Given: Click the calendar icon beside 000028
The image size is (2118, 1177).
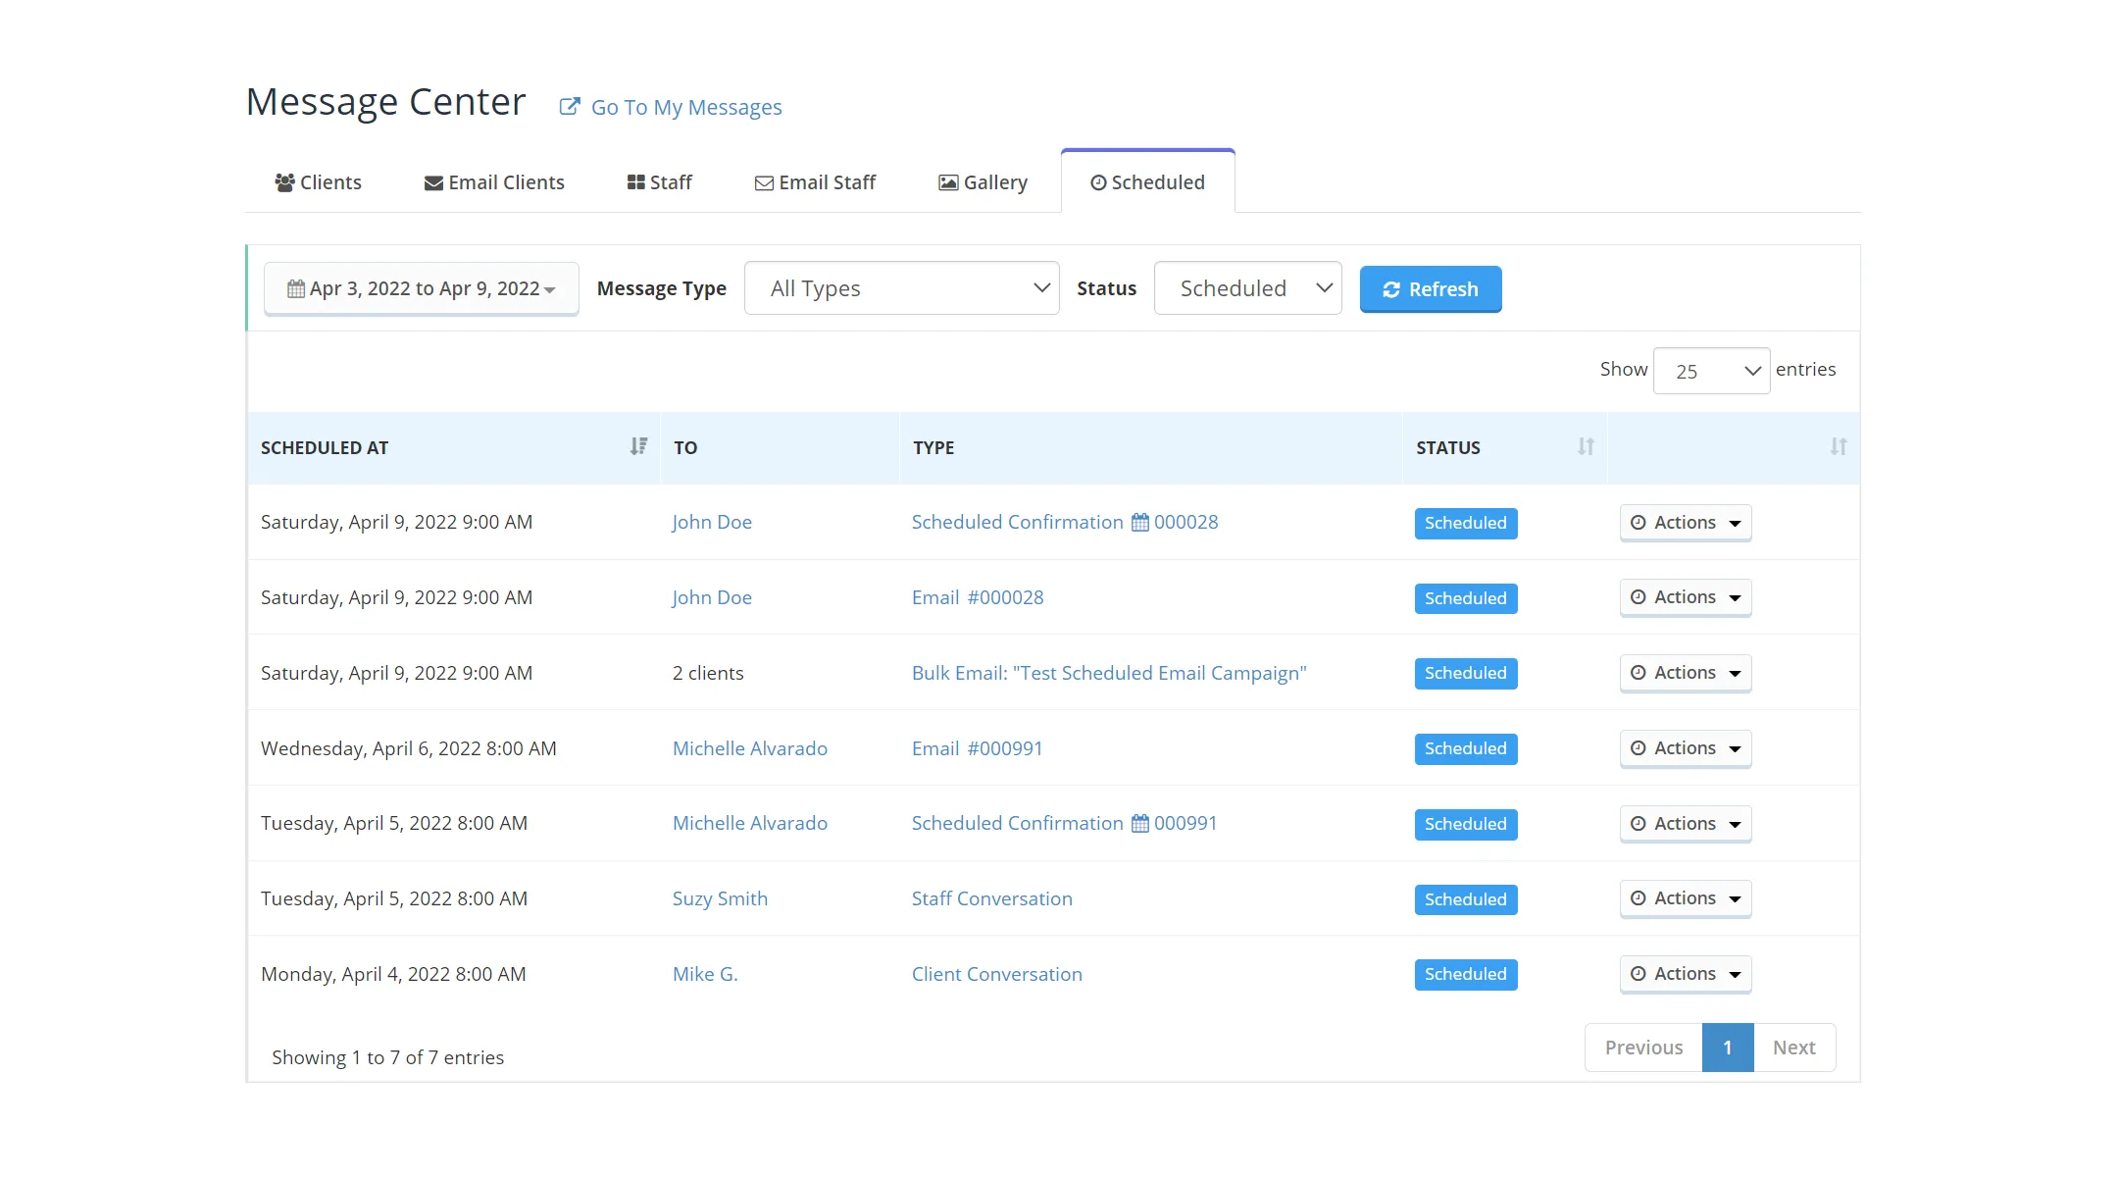Looking at the screenshot, I should pyautogui.click(x=1139, y=523).
